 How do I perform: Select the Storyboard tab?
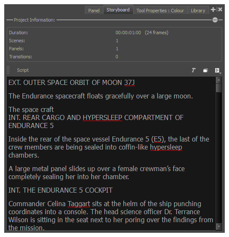click(118, 10)
